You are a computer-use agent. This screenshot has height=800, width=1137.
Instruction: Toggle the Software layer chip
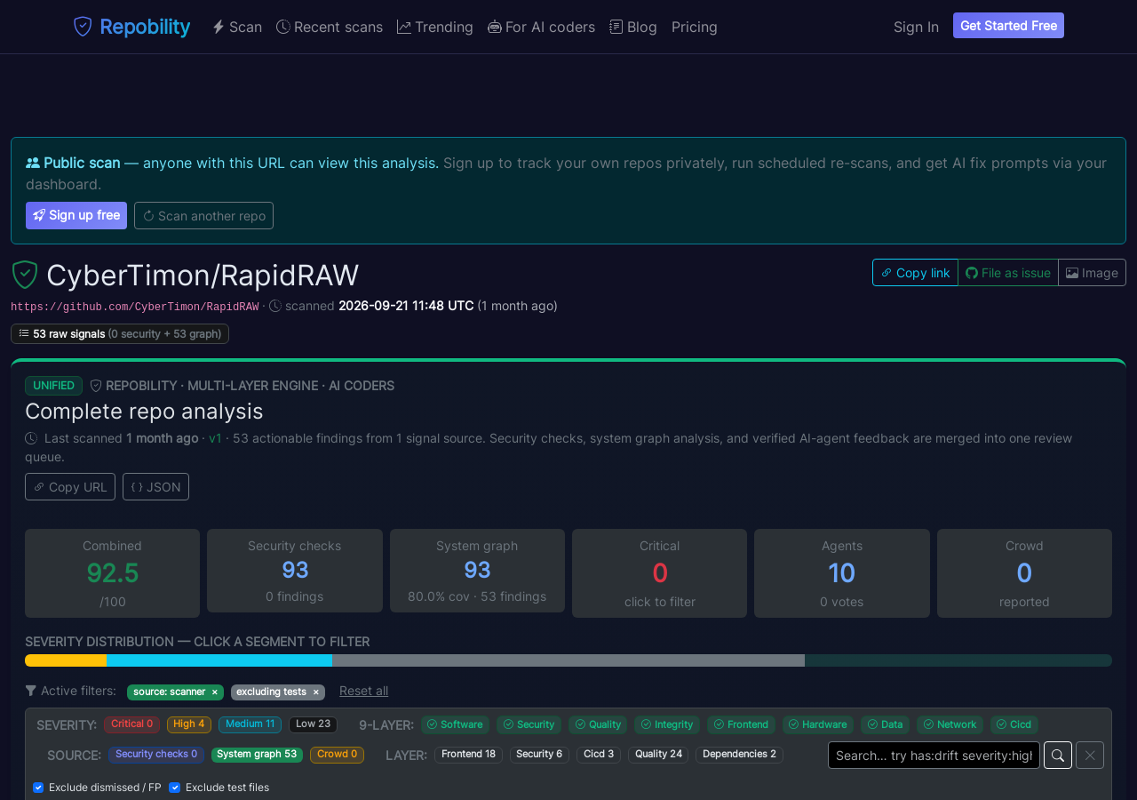455,724
